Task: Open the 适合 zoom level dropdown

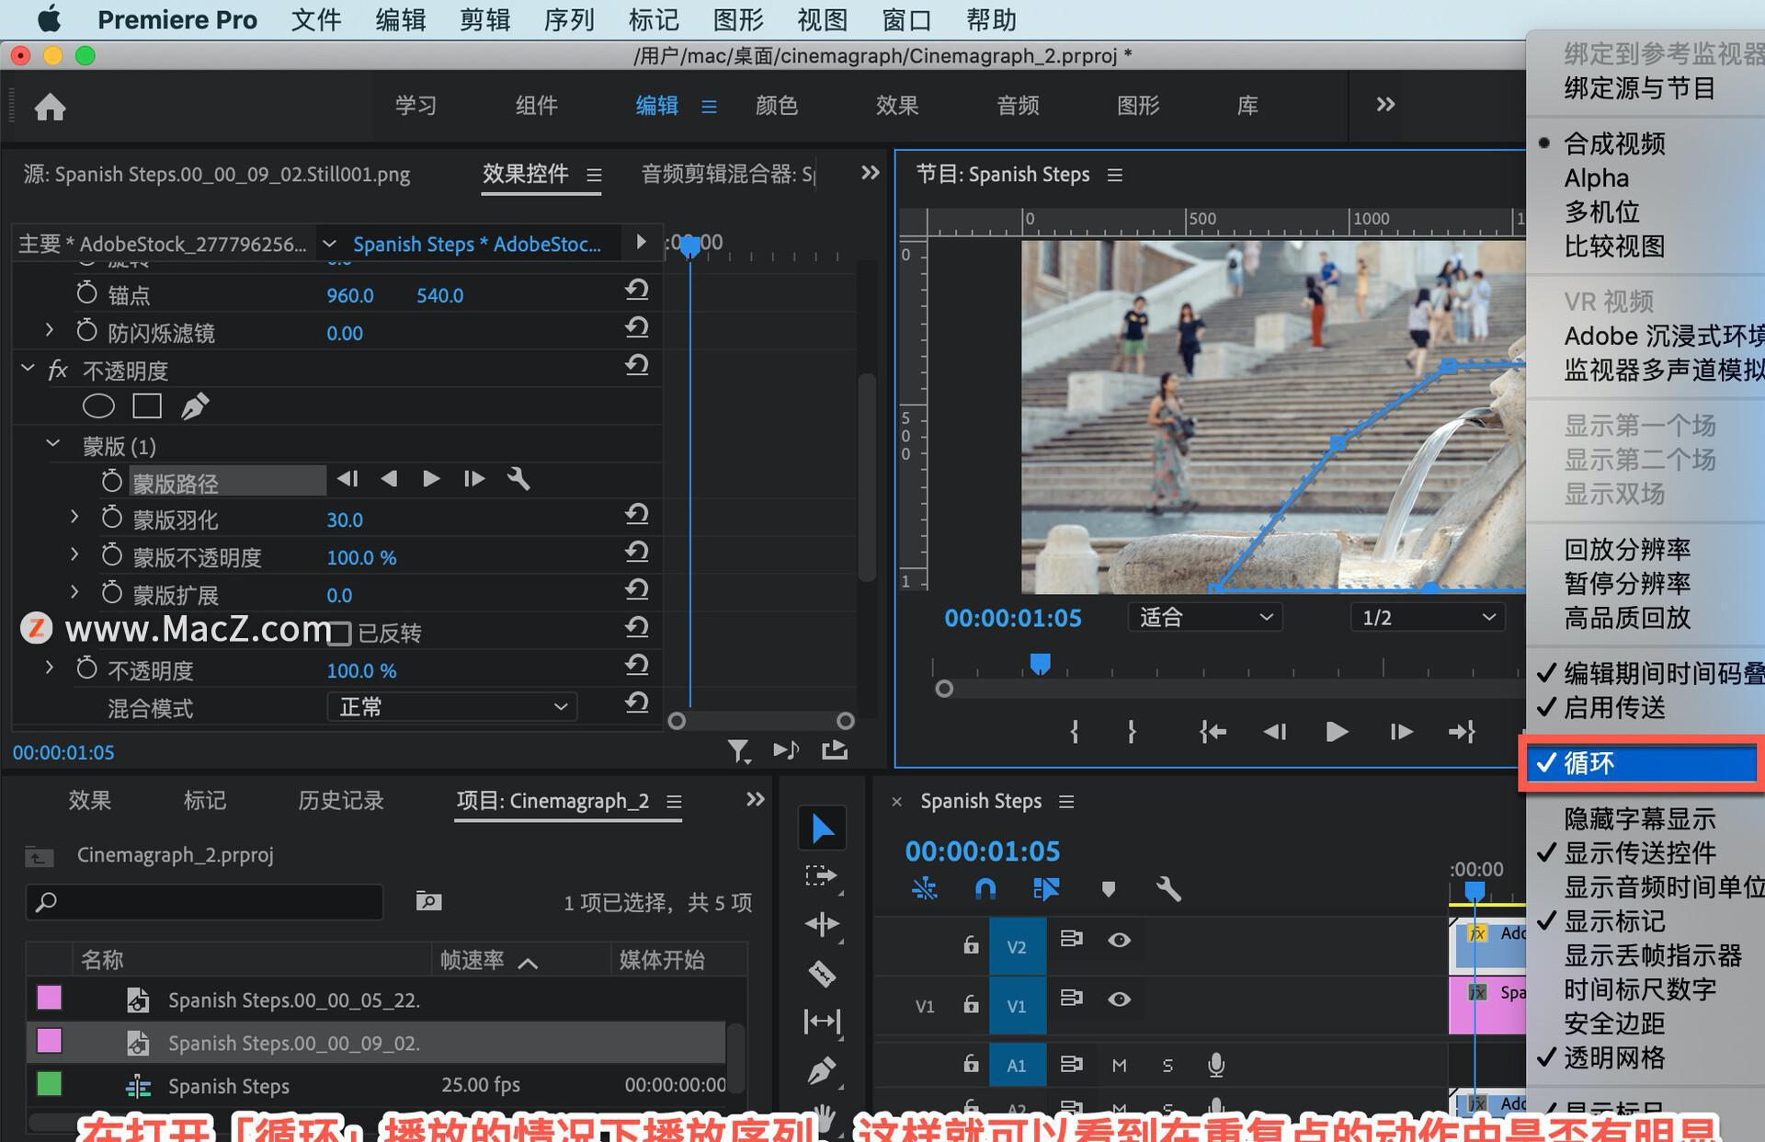Action: (1205, 617)
